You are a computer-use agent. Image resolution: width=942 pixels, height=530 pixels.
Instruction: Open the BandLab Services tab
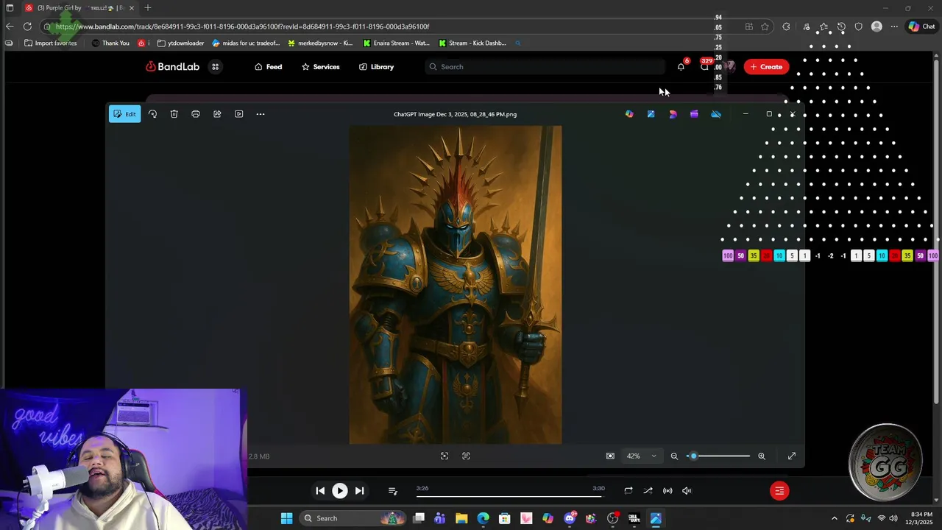(320, 66)
